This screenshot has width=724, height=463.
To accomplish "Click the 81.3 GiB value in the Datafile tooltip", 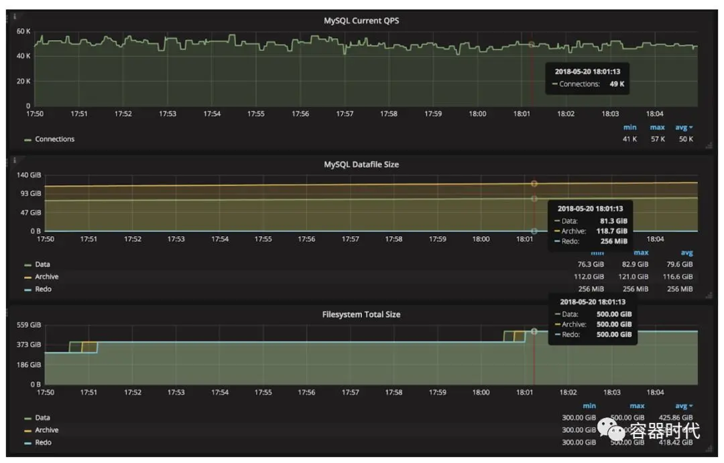I will click(613, 221).
